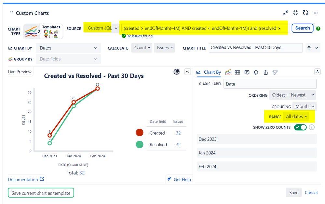This screenshot has height=204, width=325.
Task: Click the Total 32 link below chart
Action: click(82, 173)
